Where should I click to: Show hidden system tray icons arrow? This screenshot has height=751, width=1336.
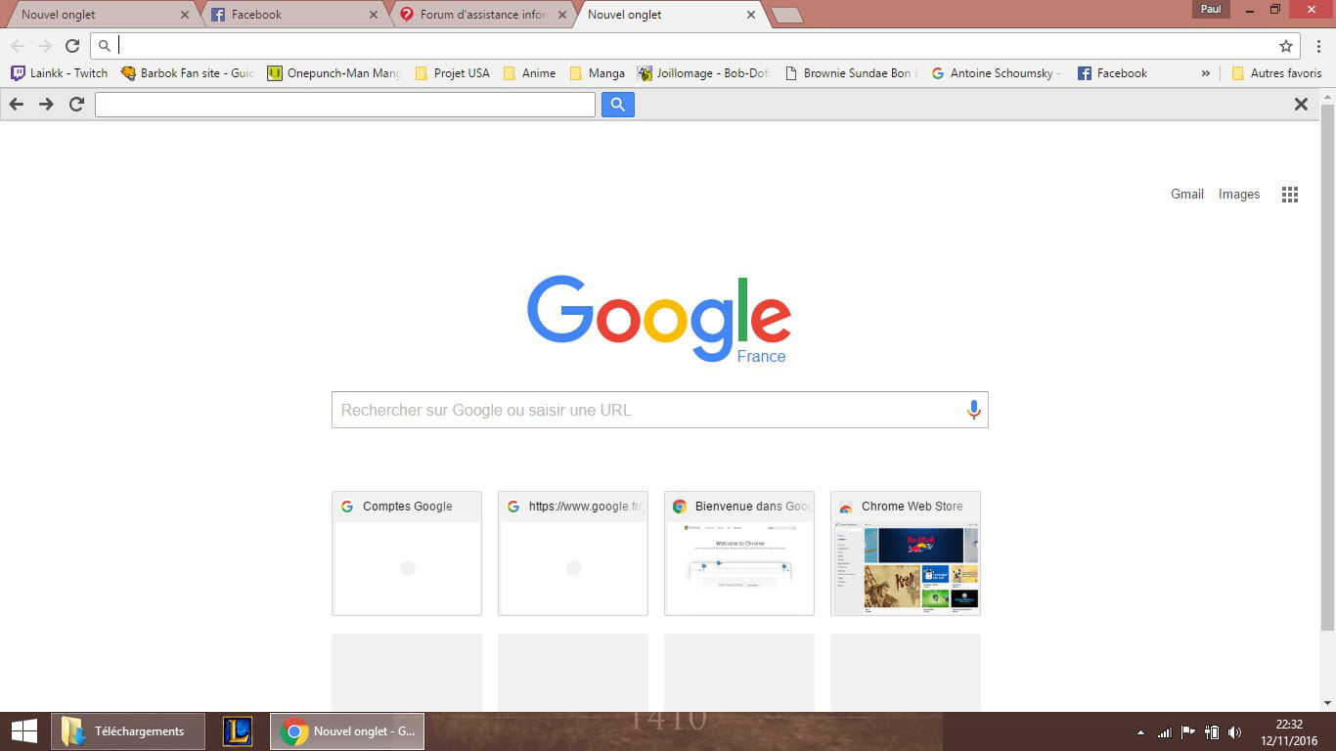1140,732
